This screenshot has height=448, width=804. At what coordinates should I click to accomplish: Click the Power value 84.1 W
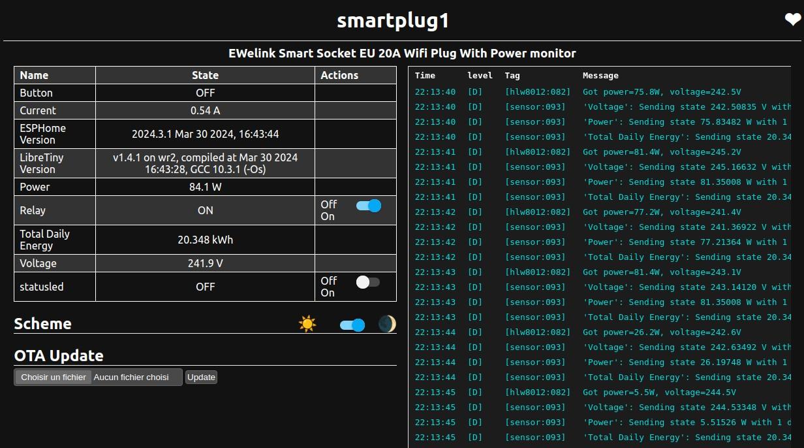coord(206,187)
